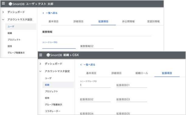Open 言語別情報 tab in user window
186x115 pixels.
pos(153,21)
